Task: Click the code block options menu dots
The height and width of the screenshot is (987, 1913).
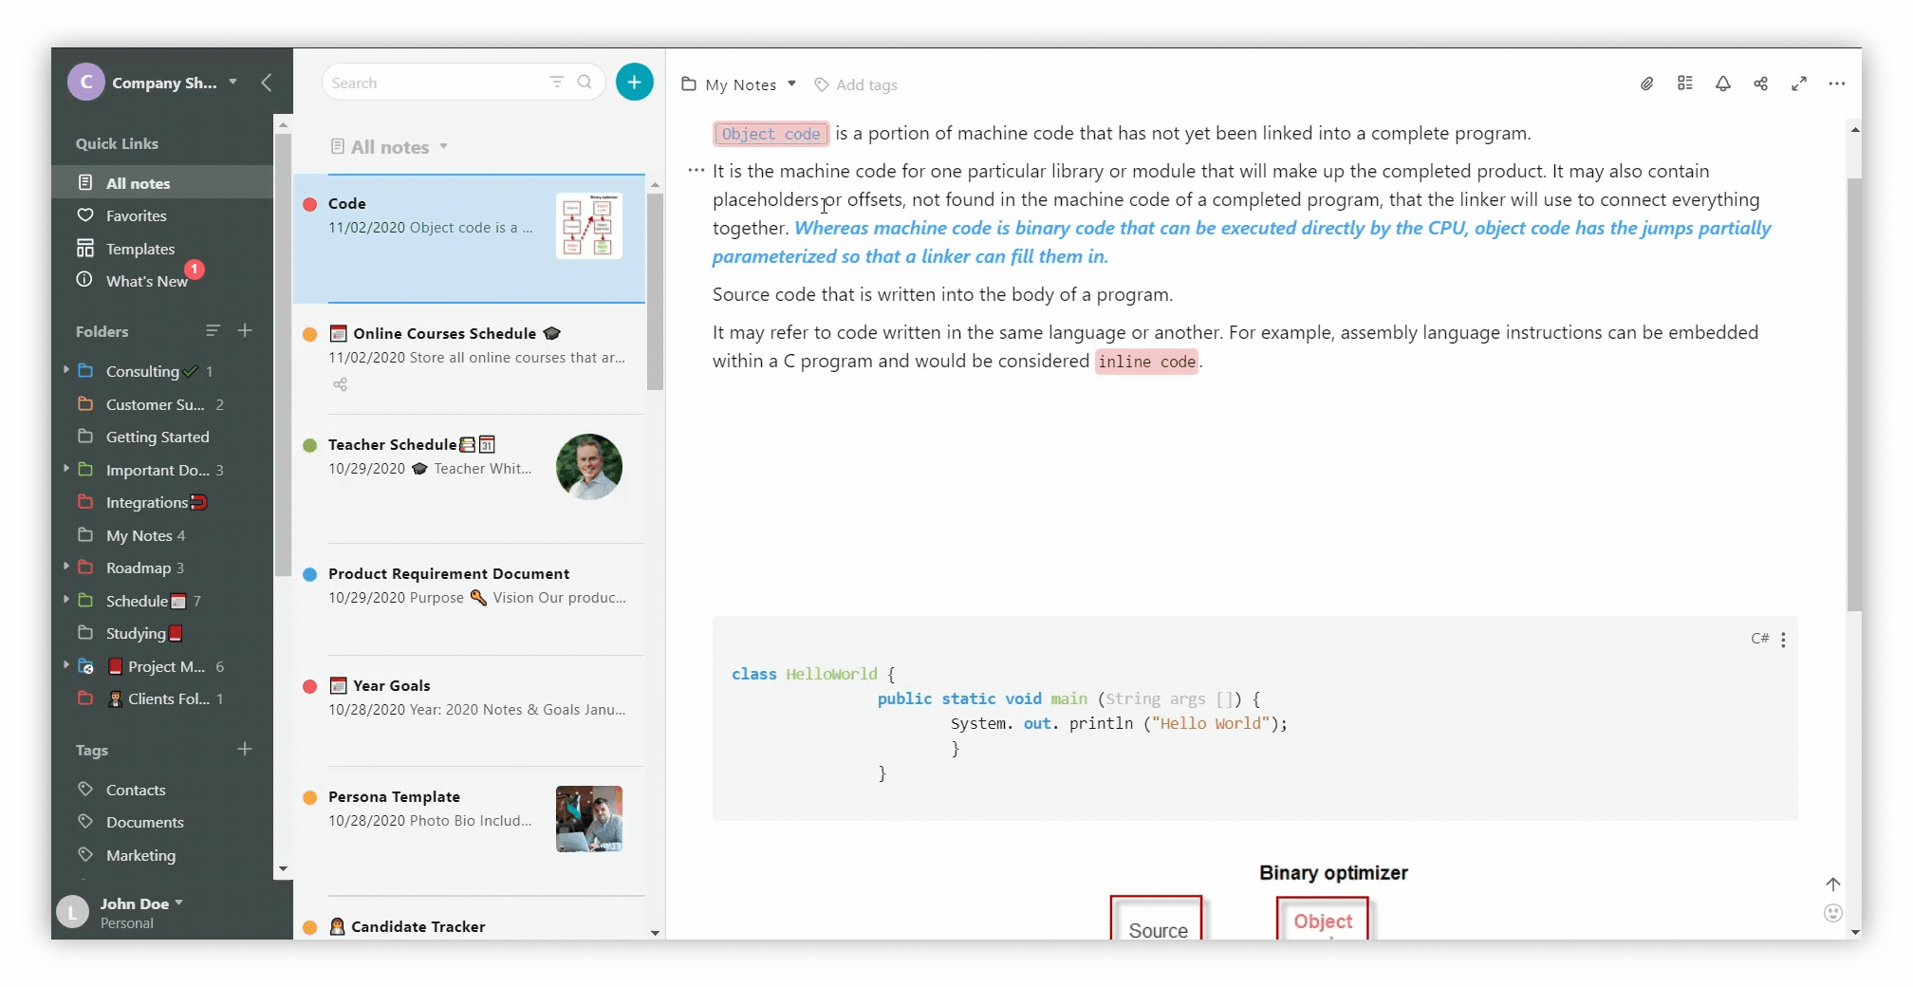Action: click(1784, 640)
